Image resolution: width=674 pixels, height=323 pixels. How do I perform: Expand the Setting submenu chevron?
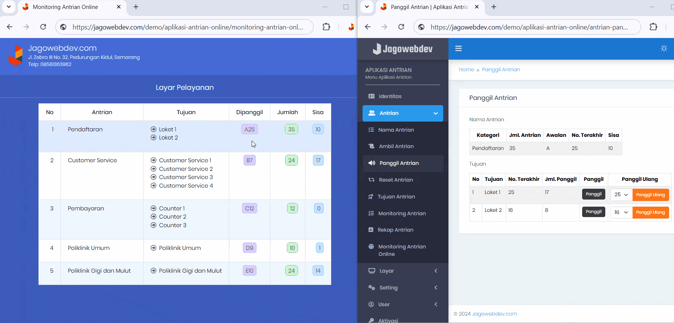[436, 288]
